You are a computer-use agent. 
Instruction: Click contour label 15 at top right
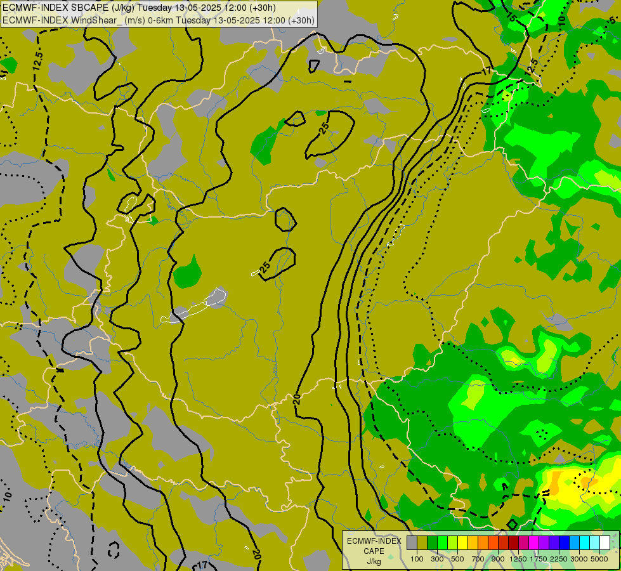click(511, 17)
